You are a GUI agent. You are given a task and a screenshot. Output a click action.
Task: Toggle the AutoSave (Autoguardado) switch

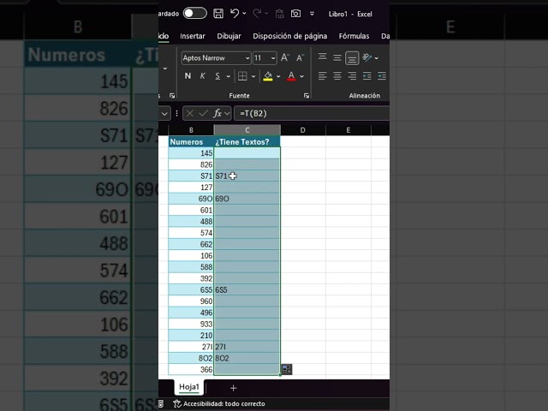pyautogui.click(x=195, y=14)
